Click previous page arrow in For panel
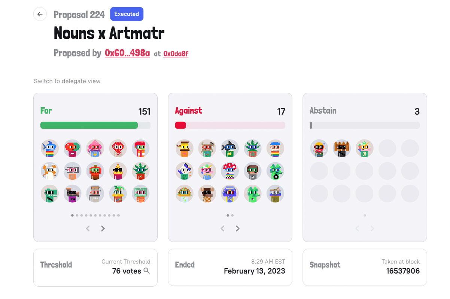 [88, 228]
